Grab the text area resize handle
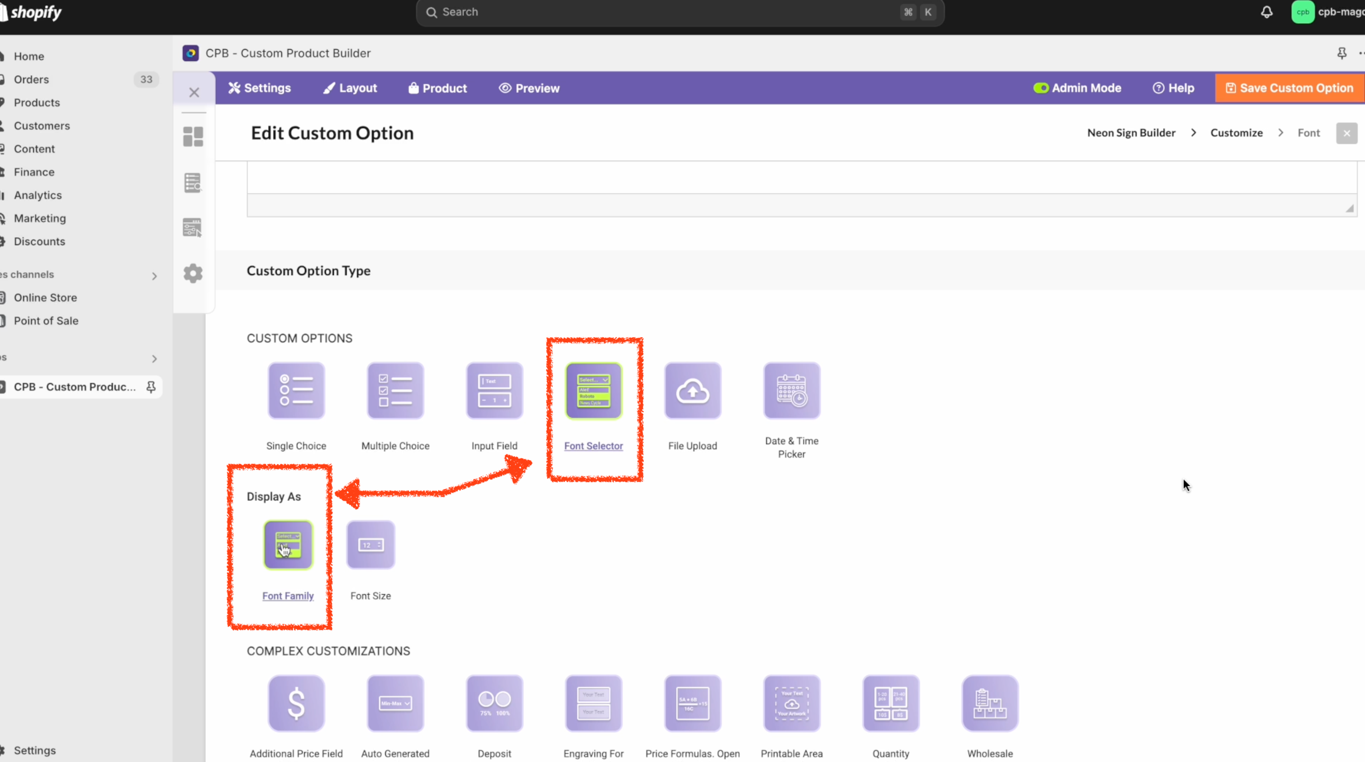 (x=1350, y=209)
